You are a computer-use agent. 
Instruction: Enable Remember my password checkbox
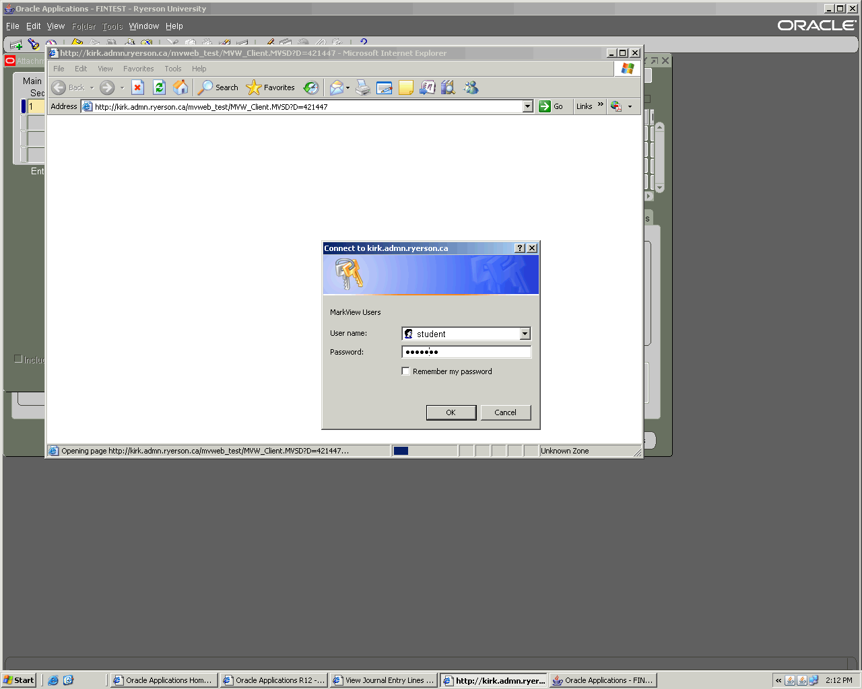406,371
